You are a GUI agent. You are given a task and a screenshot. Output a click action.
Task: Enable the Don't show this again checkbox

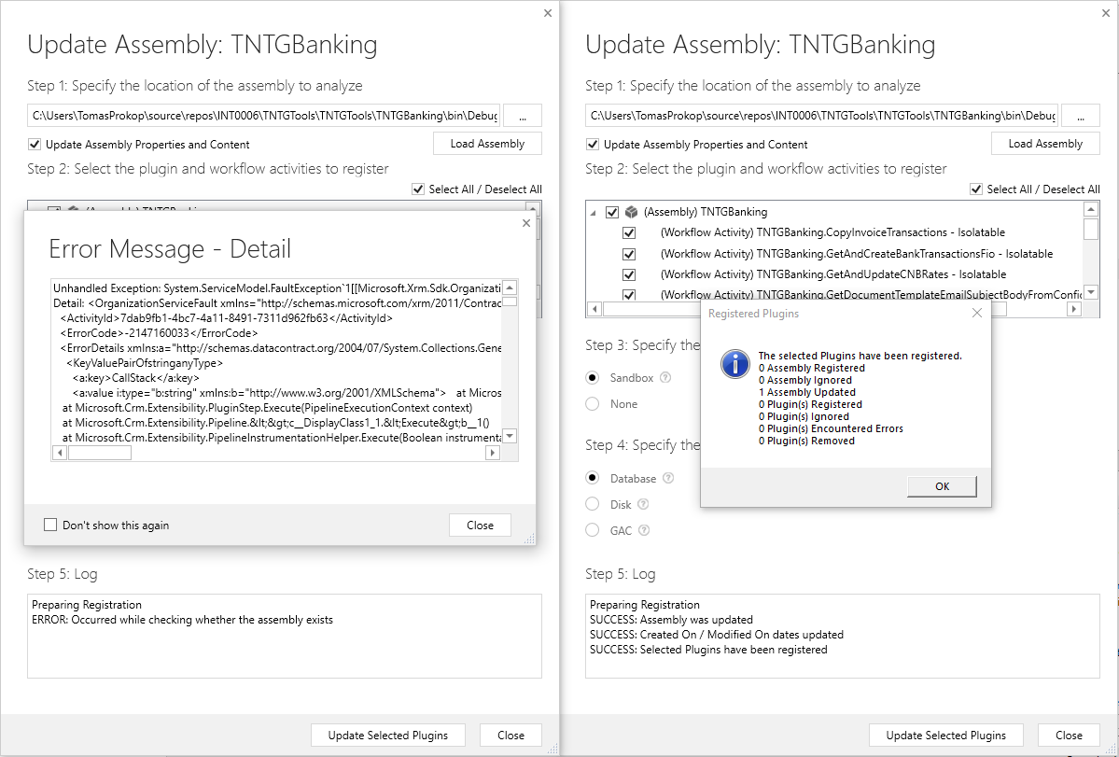50,526
